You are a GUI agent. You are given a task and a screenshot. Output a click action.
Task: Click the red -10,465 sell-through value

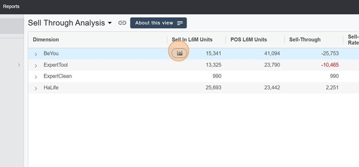330,65
